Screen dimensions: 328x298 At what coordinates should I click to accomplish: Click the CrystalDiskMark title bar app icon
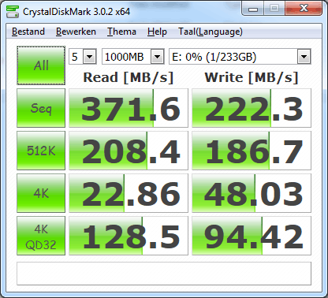(x=13, y=11)
